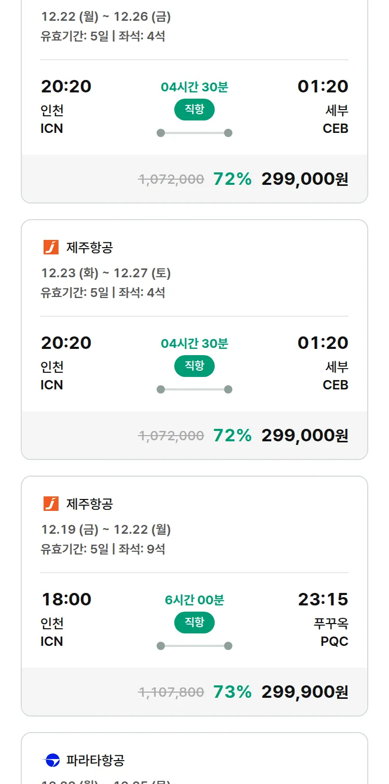Select the 299,900원 price on PQC flight
The height and width of the screenshot is (784, 389).
coord(304,692)
